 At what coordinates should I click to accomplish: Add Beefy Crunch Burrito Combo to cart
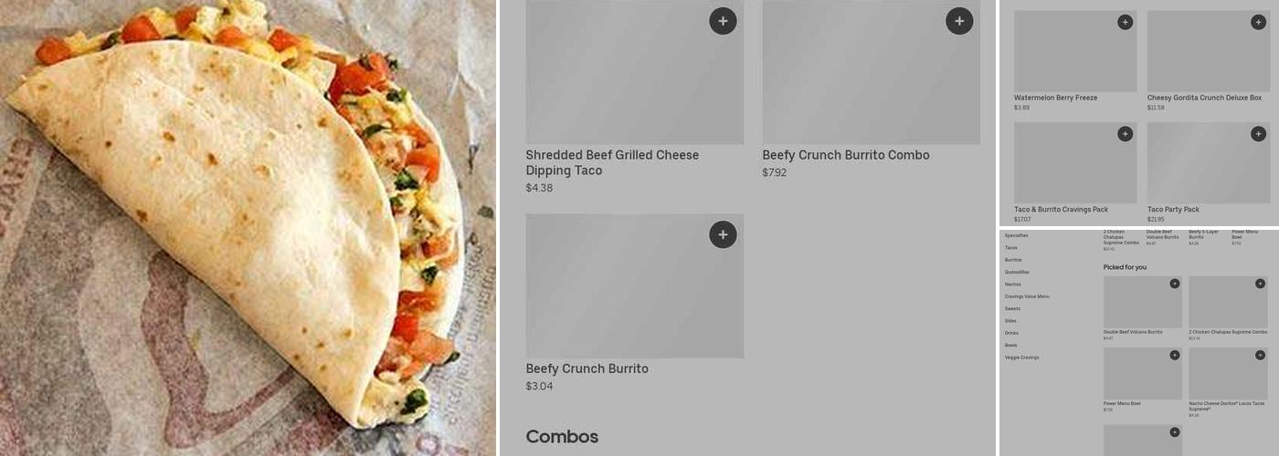click(x=959, y=21)
